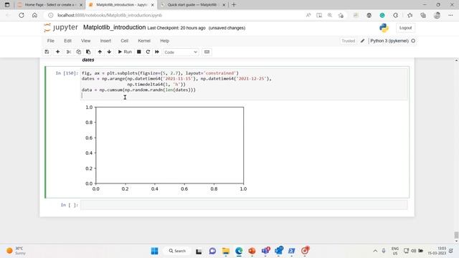Interrupt the kernel with the stop icon
The image size is (459, 258).
(139, 52)
